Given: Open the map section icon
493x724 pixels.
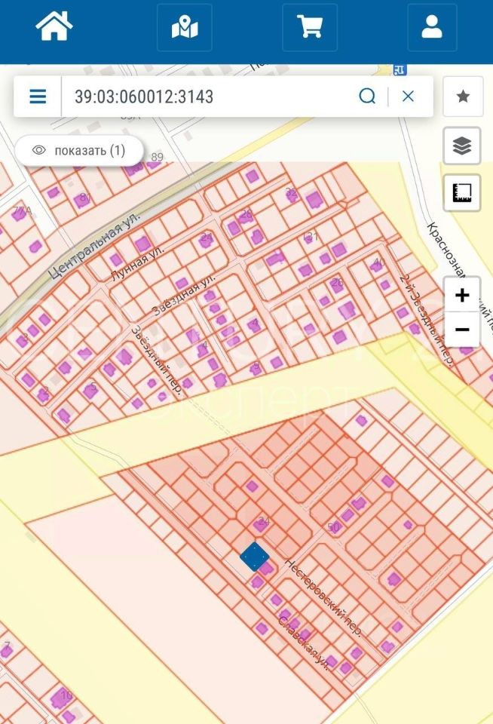Looking at the screenshot, I should click(185, 27).
